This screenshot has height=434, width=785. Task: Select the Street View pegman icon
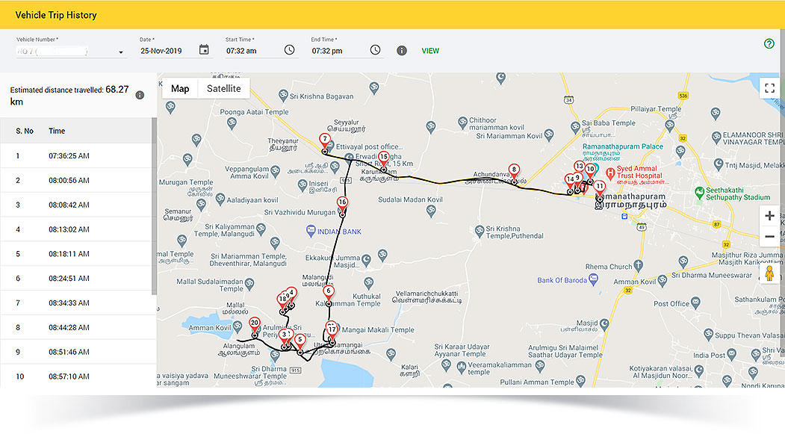[769, 274]
